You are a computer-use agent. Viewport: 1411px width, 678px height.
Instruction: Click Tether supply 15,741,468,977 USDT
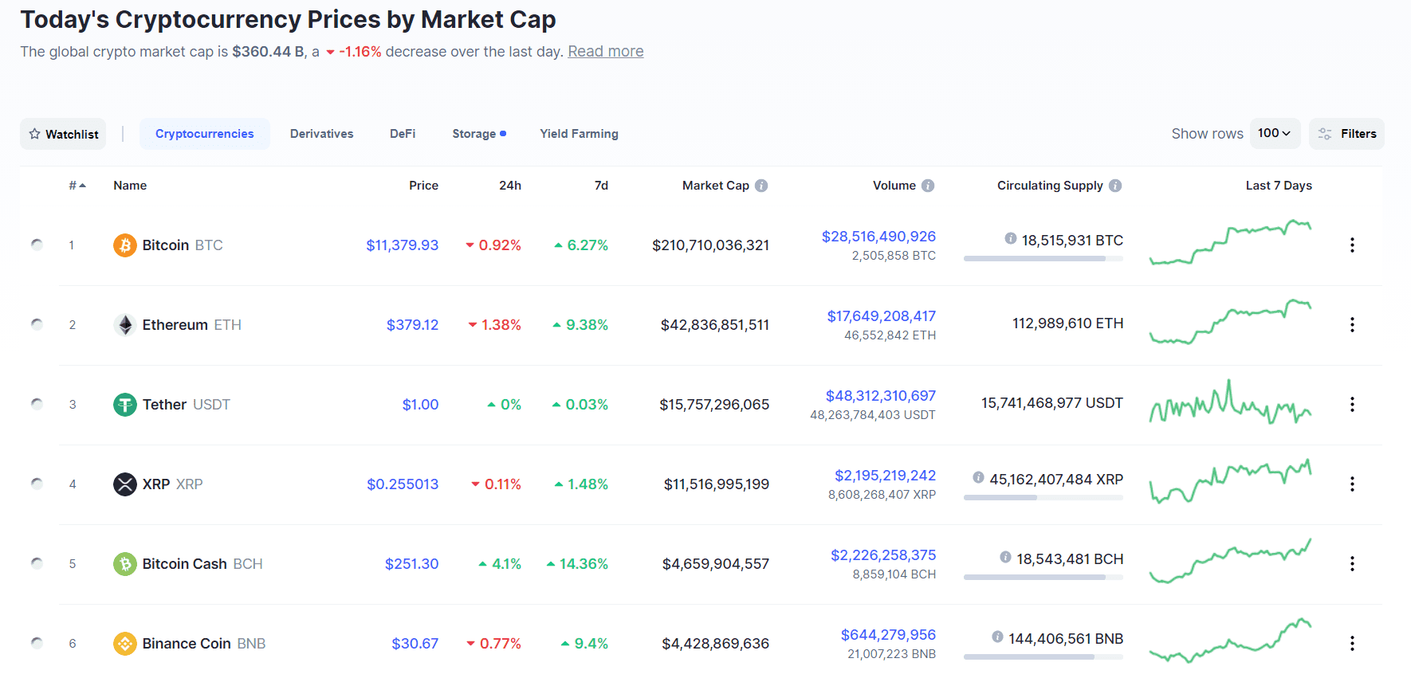click(x=1052, y=403)
